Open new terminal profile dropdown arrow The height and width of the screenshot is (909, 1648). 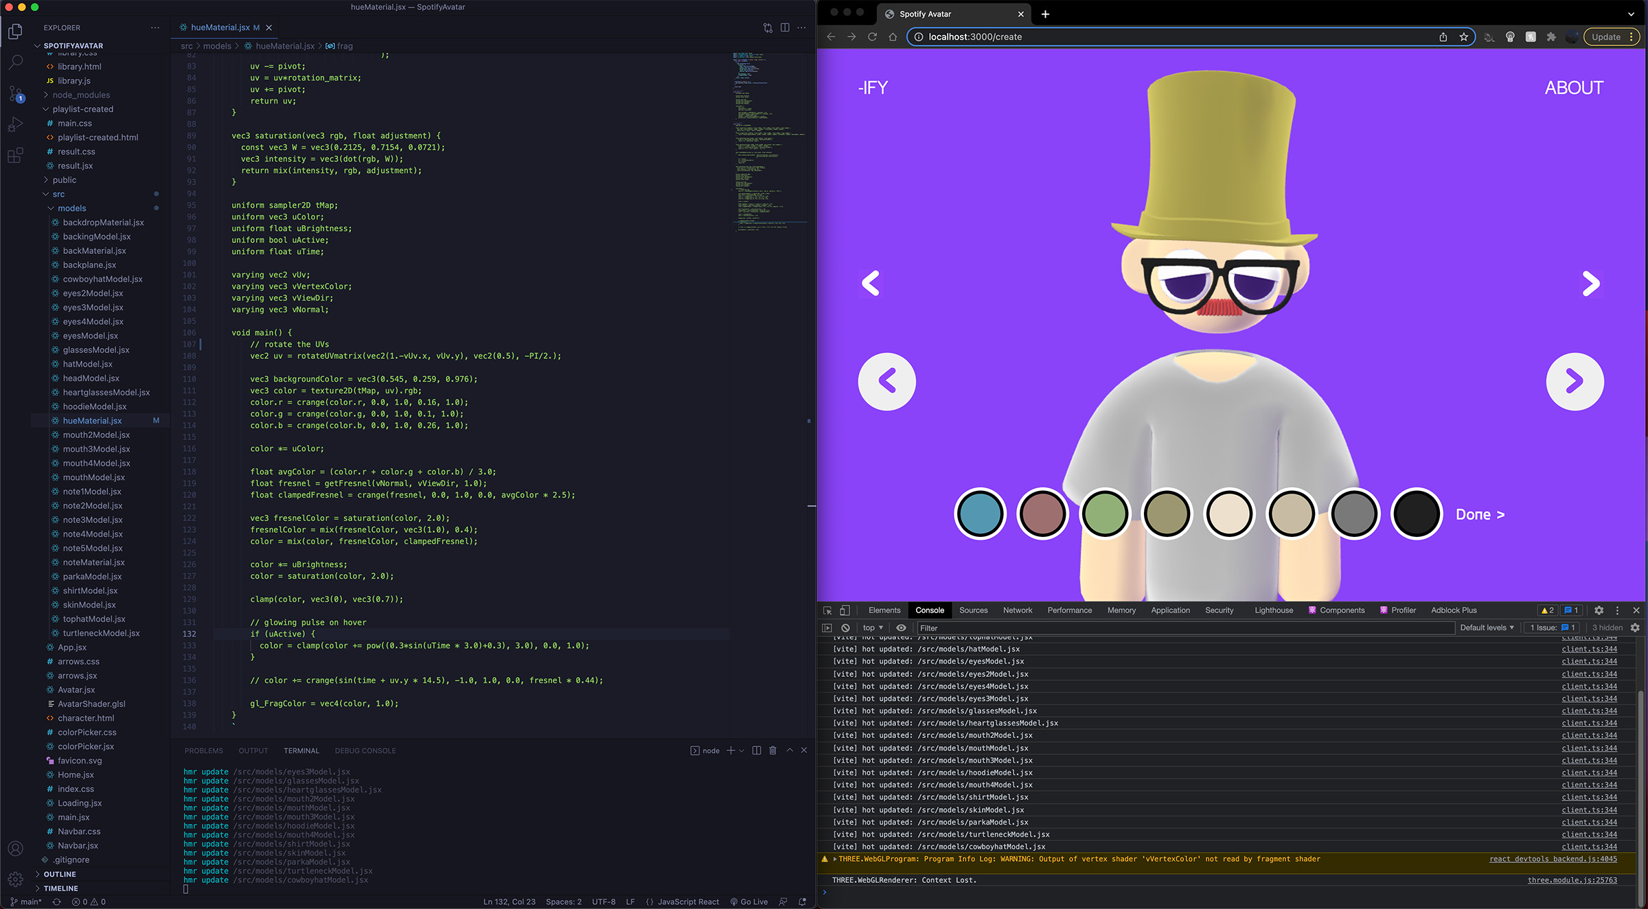pyautogui.click(x=742, y=750)
